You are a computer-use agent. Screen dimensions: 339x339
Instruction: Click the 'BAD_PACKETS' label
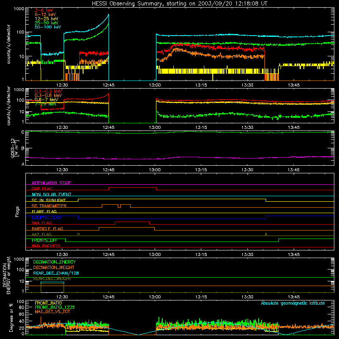coord(46,246)
